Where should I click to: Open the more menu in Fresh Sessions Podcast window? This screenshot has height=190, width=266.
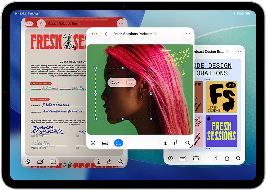click(x=188, y=34)
